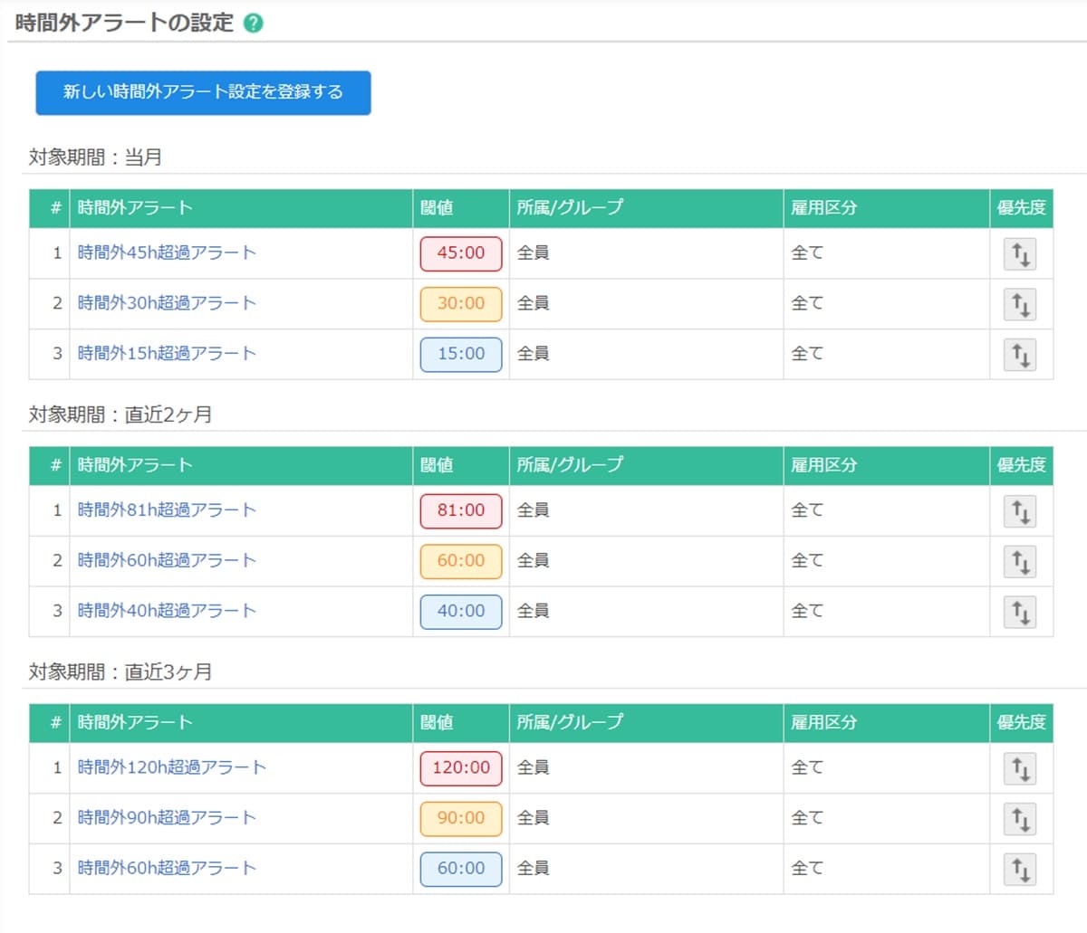Click priority reorder icon for 時間外30h超過アラート
1087x933 pixels.
point(1021,304)
